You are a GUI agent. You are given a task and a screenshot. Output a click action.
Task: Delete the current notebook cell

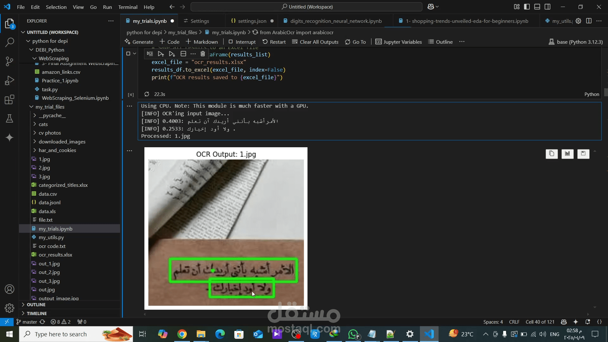point(203,54)
